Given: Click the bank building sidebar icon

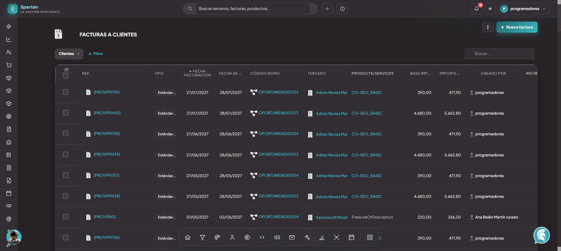Looking at the screenshot, I should click(x=9, y=142).
